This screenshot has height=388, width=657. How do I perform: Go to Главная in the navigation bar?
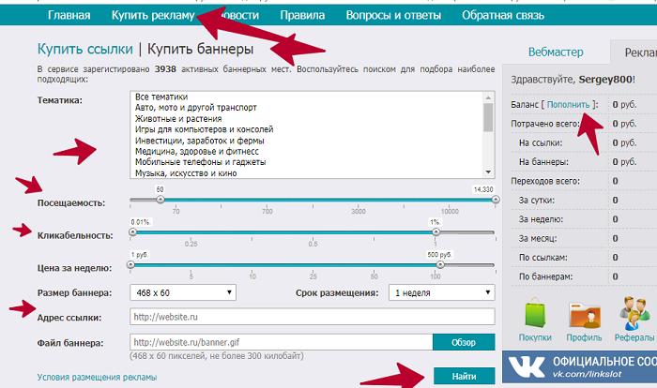[x=69, y=16]
